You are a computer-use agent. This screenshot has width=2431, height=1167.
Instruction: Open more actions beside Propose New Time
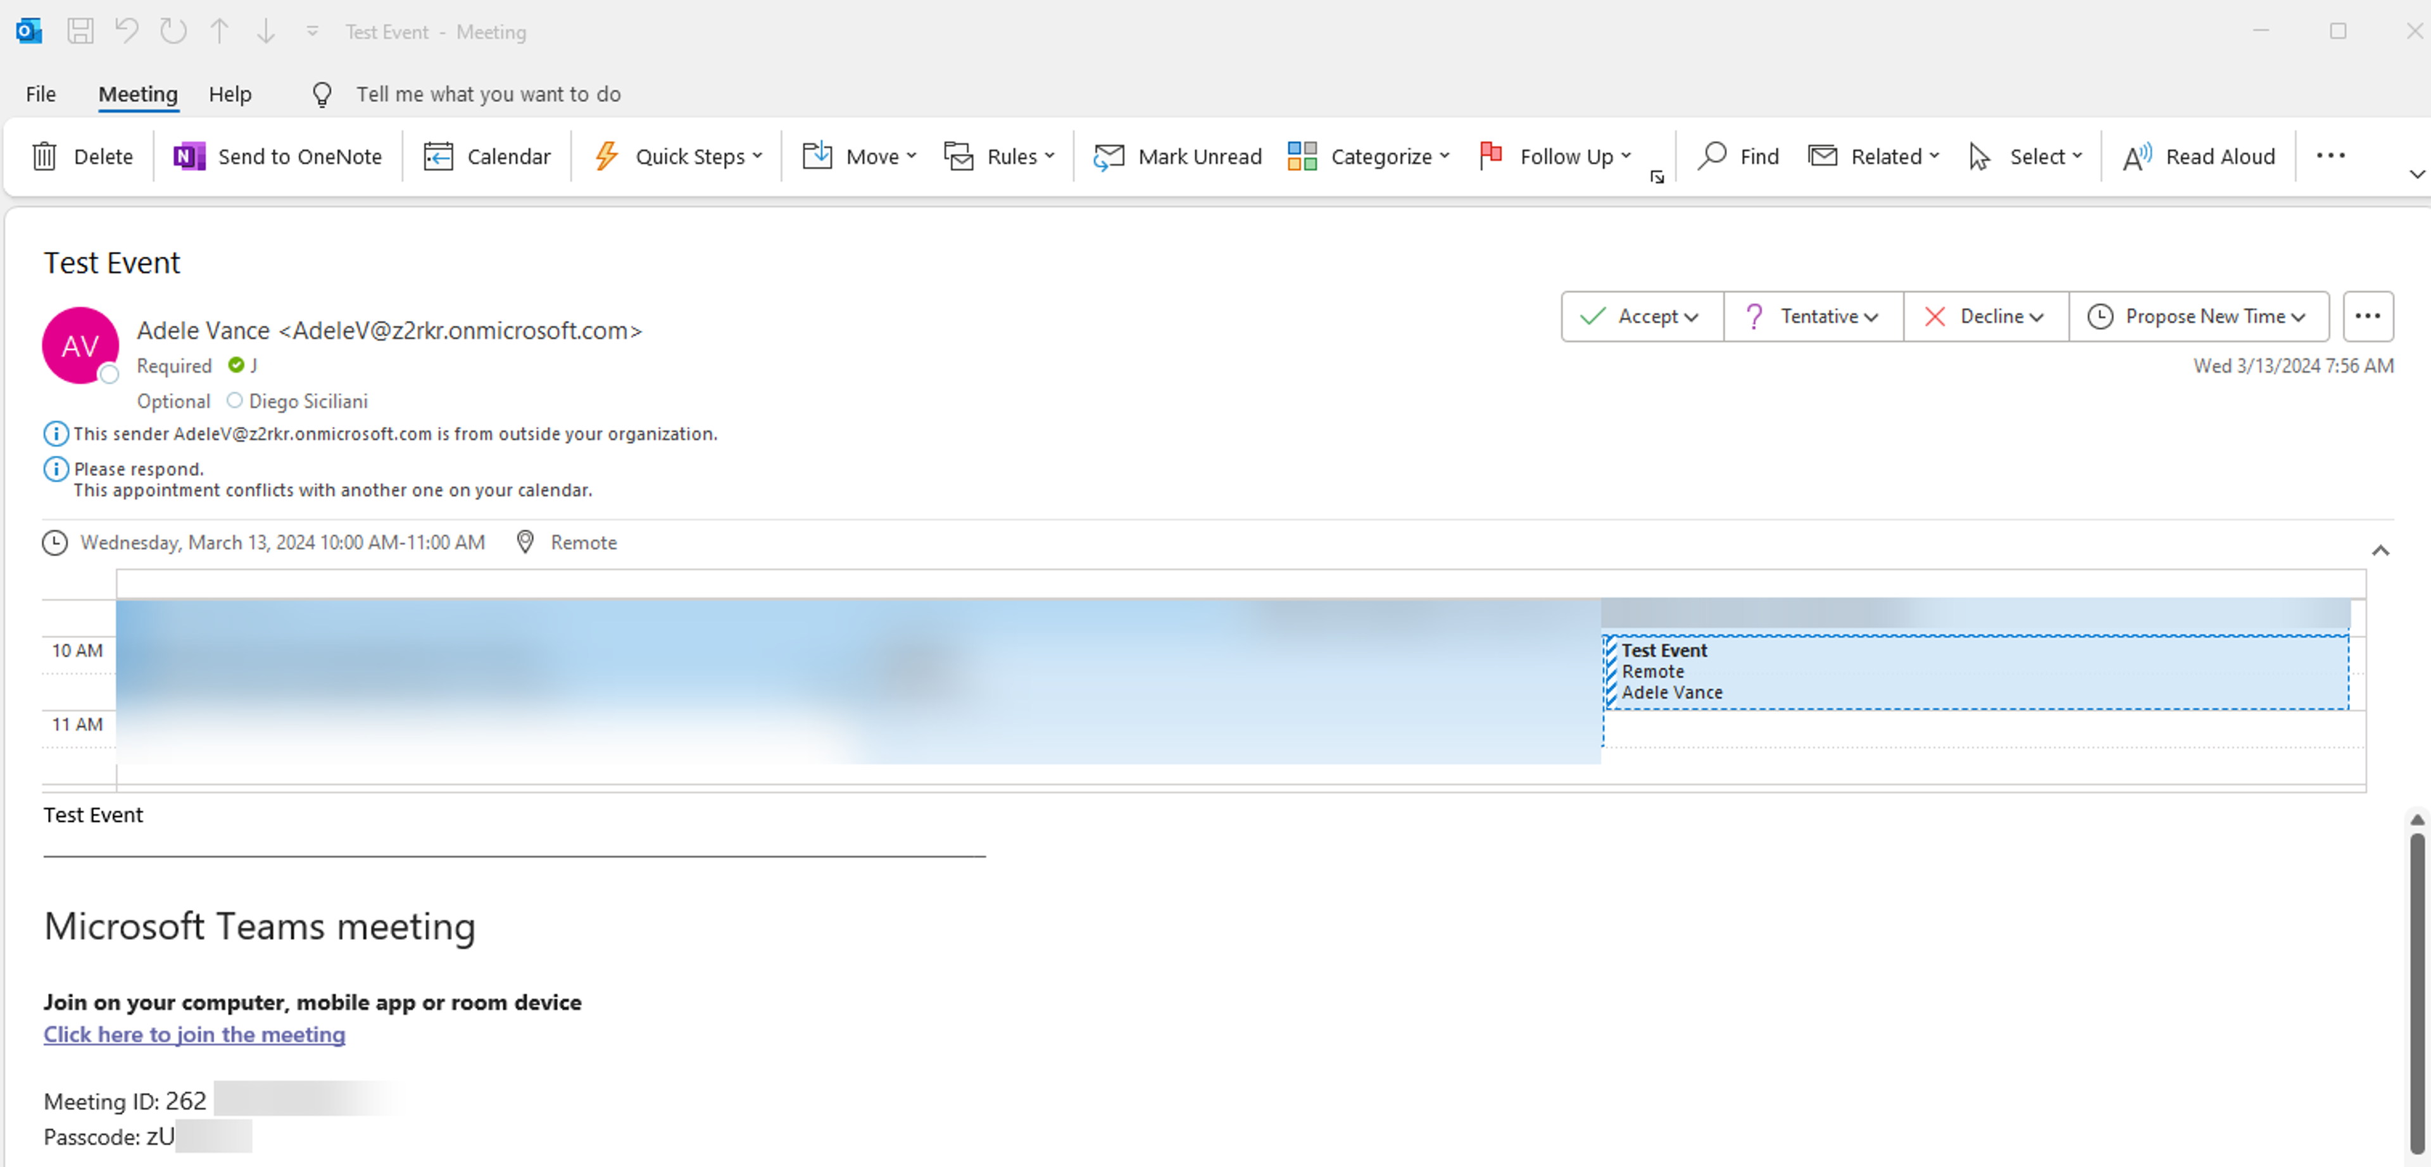tap(2367, 316)
